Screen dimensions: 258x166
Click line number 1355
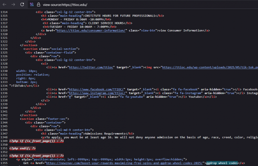[4, 163]
